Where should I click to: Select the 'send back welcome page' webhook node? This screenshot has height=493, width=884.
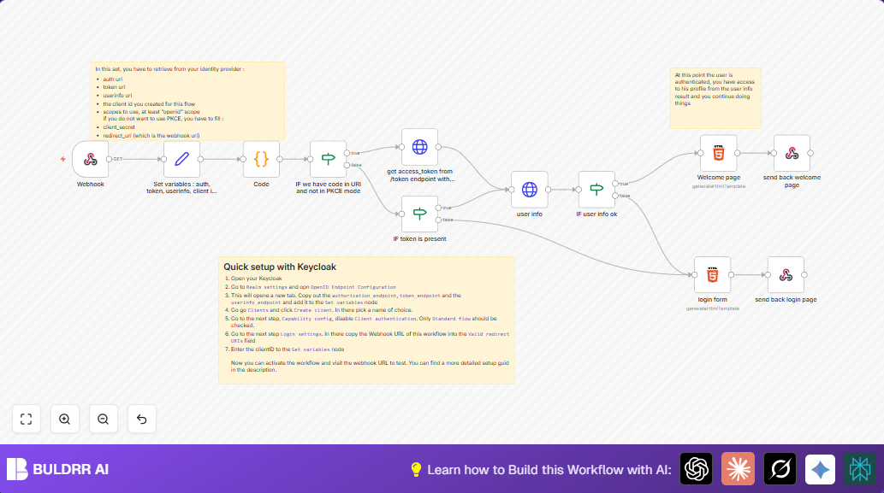(792, 153)
